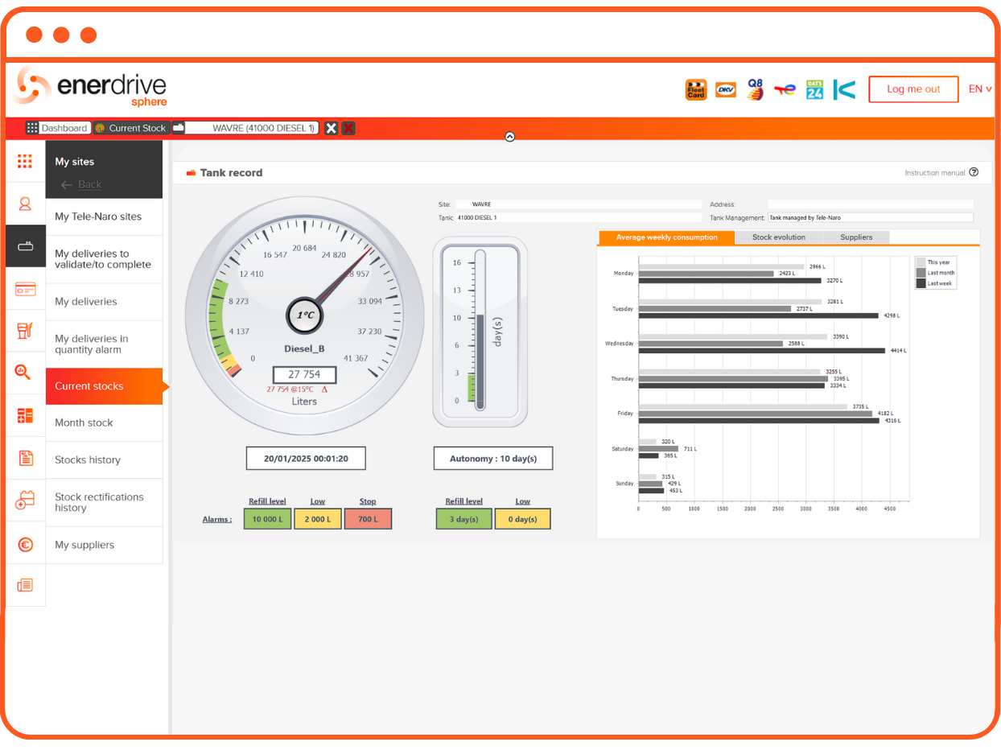Switch to the Suppliers tab

[855, 237]
